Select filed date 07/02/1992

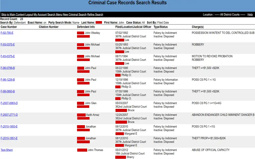pyautogui.click(x=122, y=33)
